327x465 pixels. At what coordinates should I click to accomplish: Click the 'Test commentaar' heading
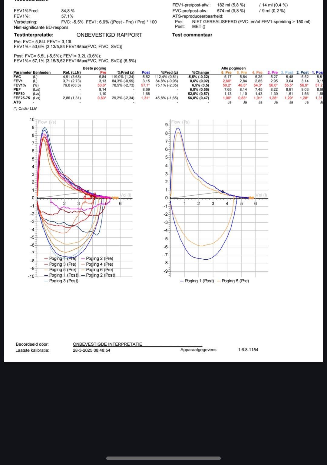(192, 35)
